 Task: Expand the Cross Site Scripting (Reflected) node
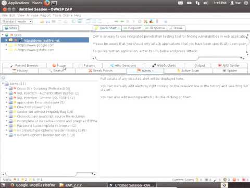click(6, 88)
